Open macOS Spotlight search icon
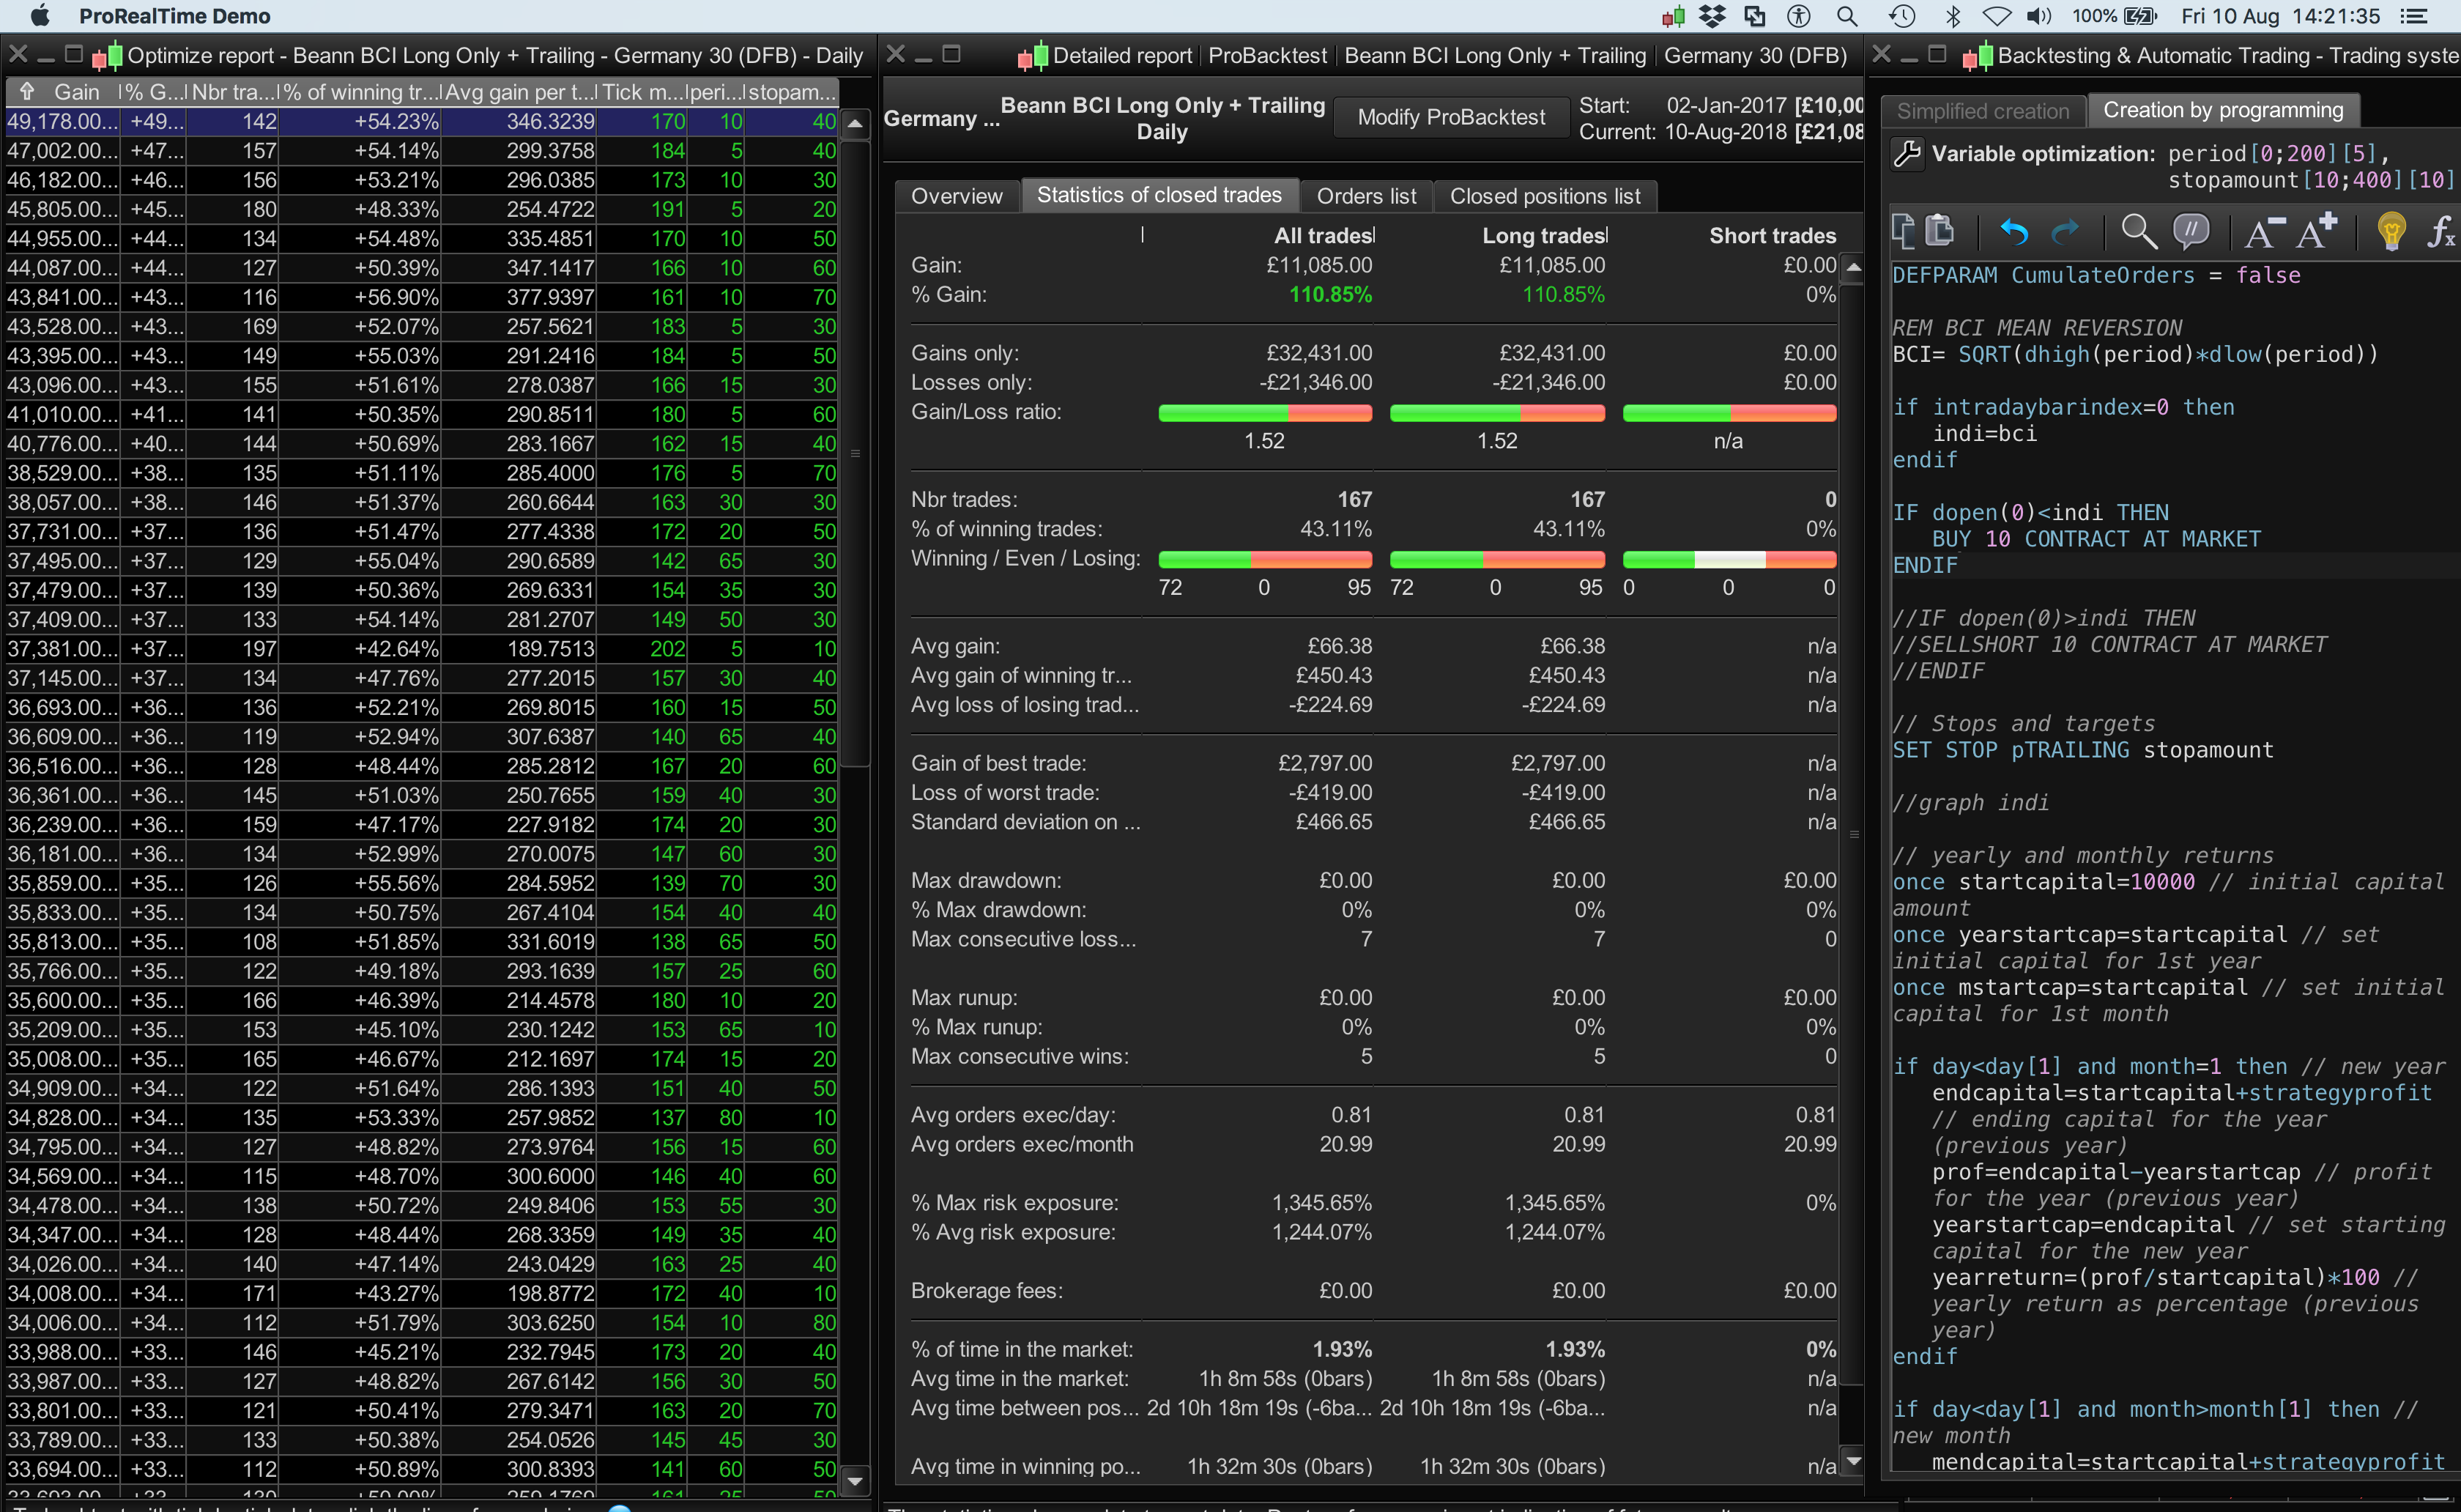The width and height of the screenshot is (2461, 1512). click(x=1847, y=16)
